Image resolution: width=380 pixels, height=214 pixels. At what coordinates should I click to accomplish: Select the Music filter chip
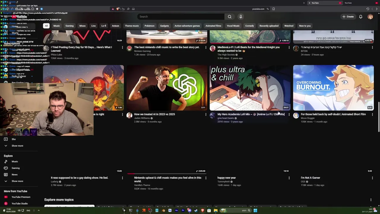point(56,26)
